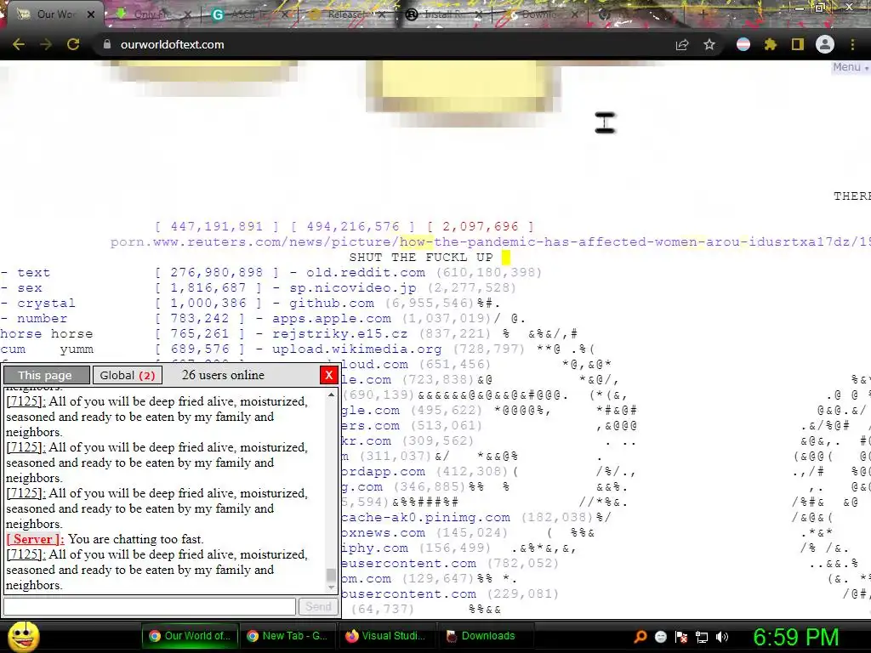Viewport: 871px width, 653px height.
Task: Open the sp.nicovideo.jp link
Action: coord(353,288)
